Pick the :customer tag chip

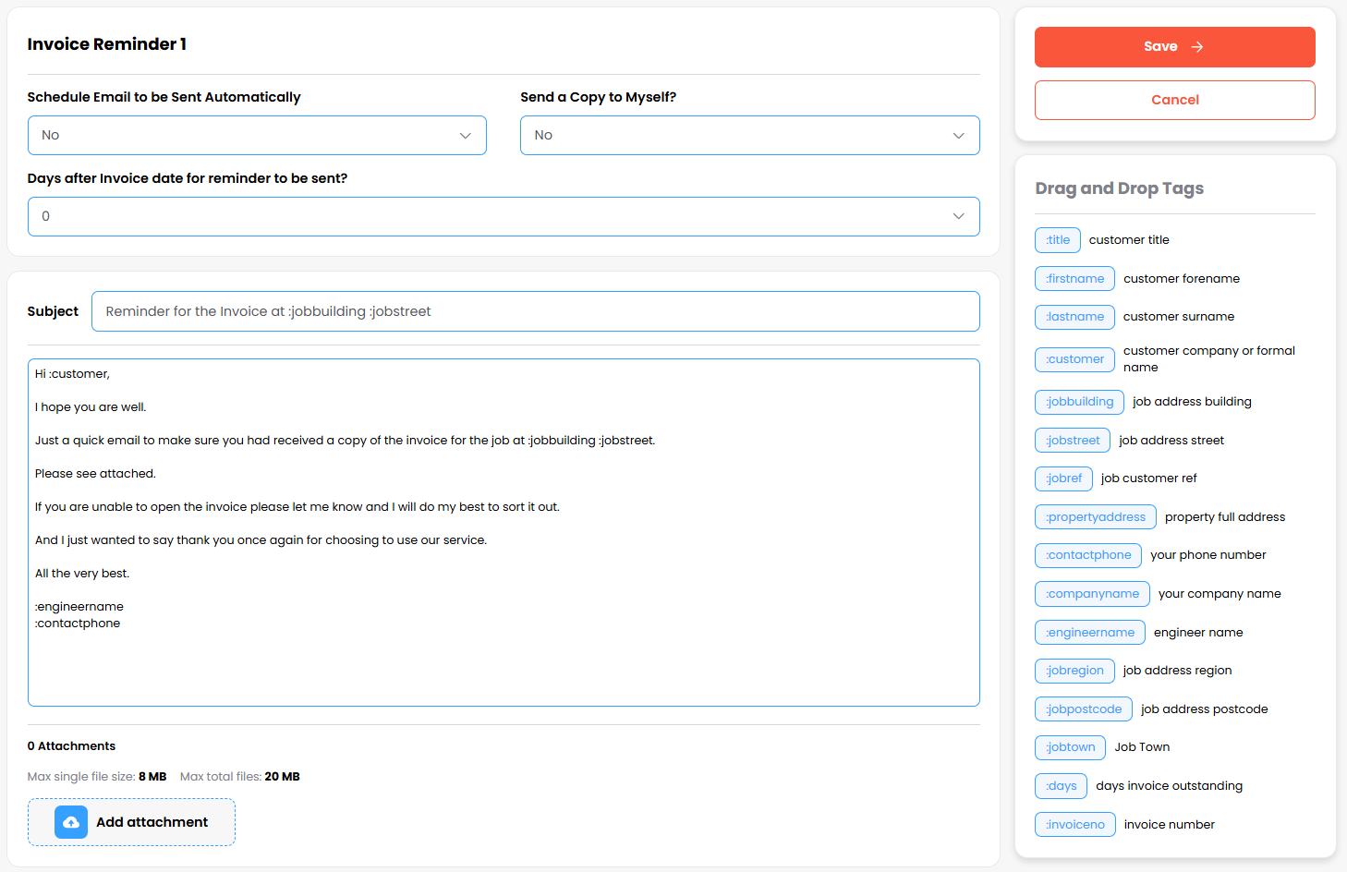point(1074,359)
